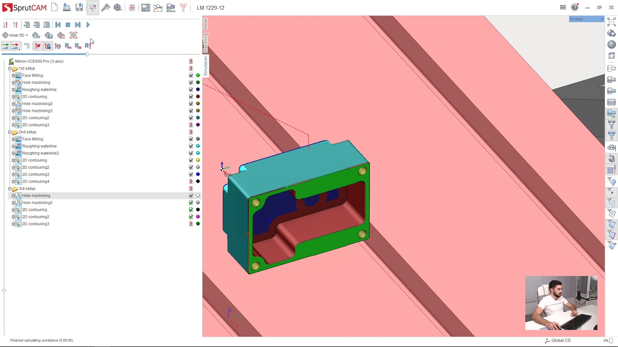Expand Roughing waterline2 operation
Viewport: 618px width, 347px height.
tap(14, 153)
